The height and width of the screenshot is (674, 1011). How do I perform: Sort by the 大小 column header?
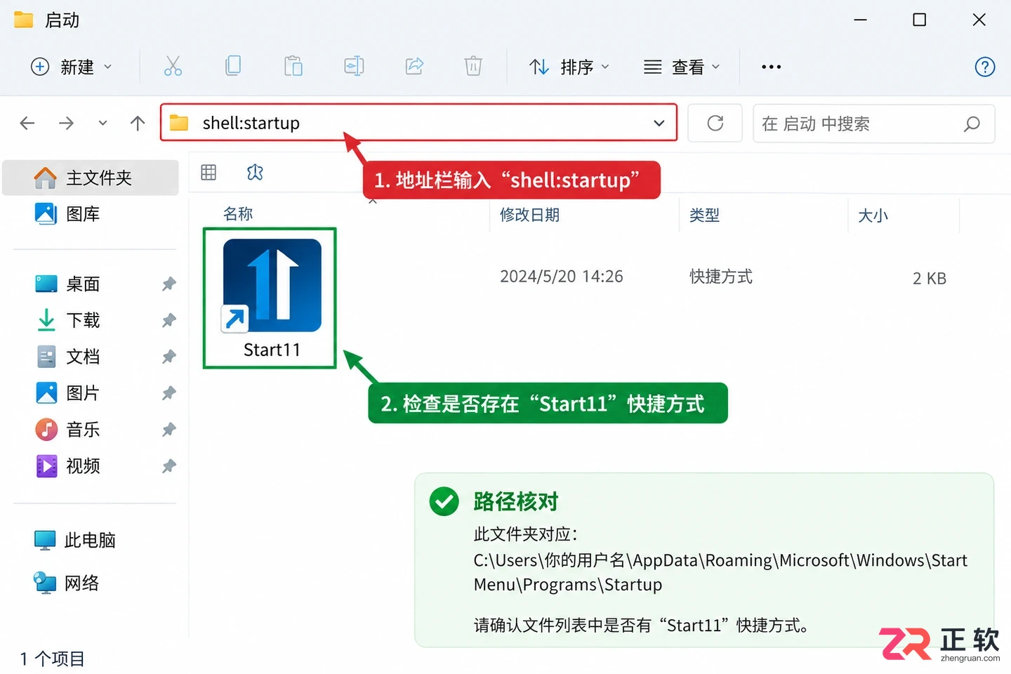[873, 216]
